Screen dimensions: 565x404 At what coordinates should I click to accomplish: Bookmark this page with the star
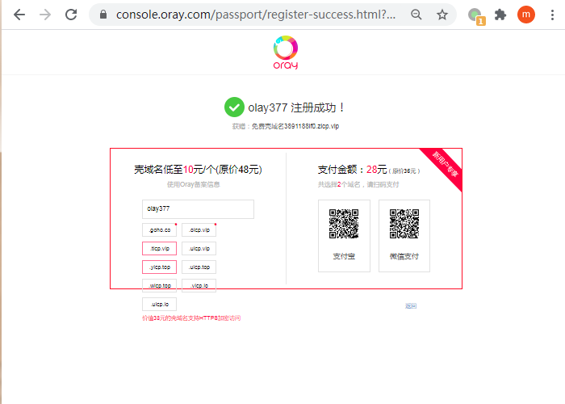[x=442, y=15]
